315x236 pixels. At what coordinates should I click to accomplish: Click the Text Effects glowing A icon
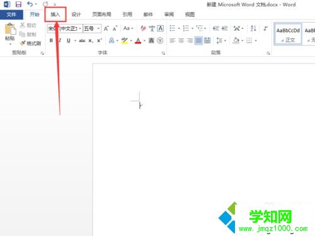(x=112, y=40)
